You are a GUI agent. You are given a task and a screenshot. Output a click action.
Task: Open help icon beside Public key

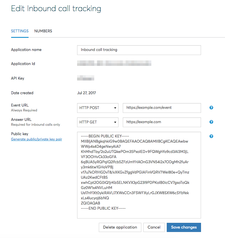211,136
